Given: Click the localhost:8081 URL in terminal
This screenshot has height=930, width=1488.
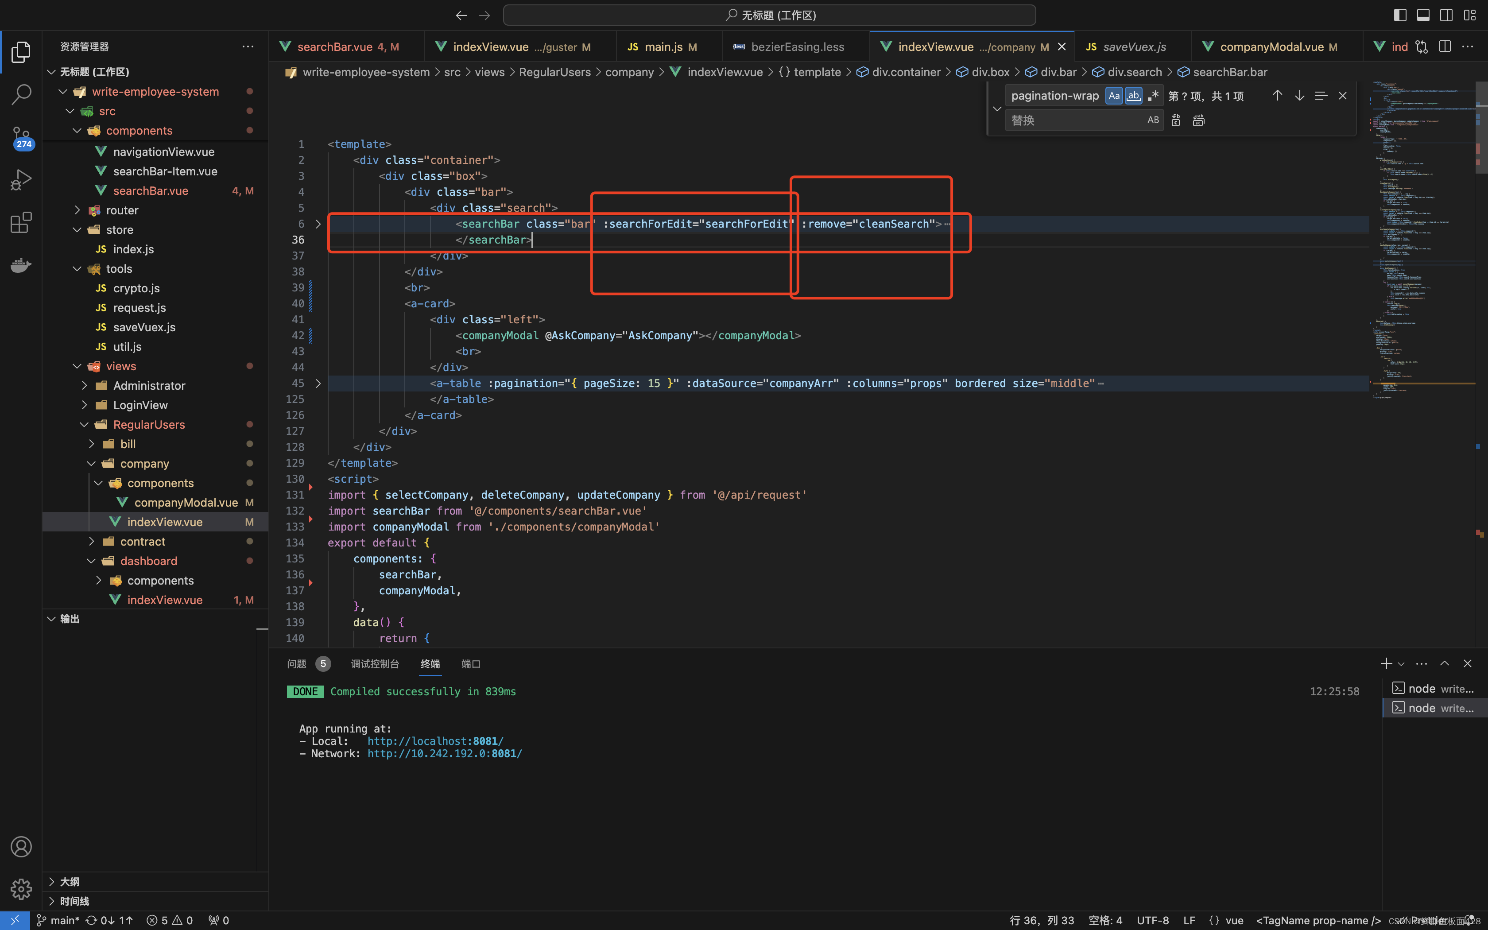Looking at the screenshot, I should tap(434, 740).
